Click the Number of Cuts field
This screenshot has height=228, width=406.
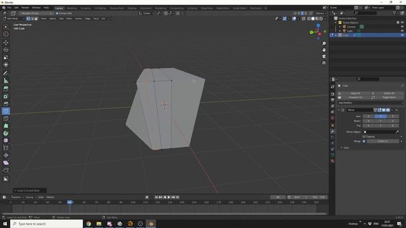pos(36,13)
